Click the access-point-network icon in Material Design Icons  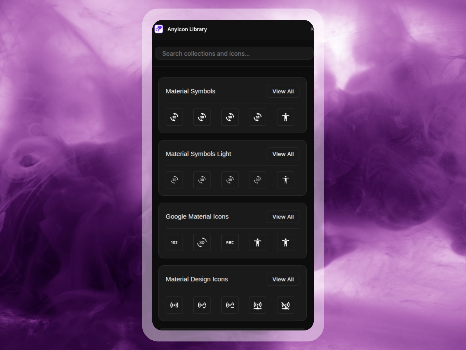pyautogui.click(x=257, y=305)
